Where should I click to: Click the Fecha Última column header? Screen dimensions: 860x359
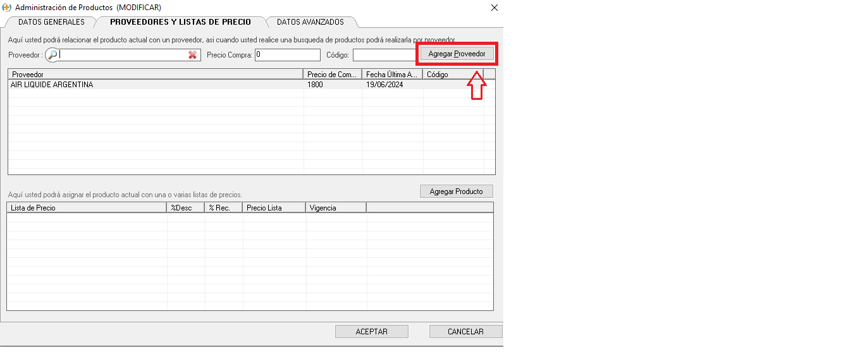[392, 75]
